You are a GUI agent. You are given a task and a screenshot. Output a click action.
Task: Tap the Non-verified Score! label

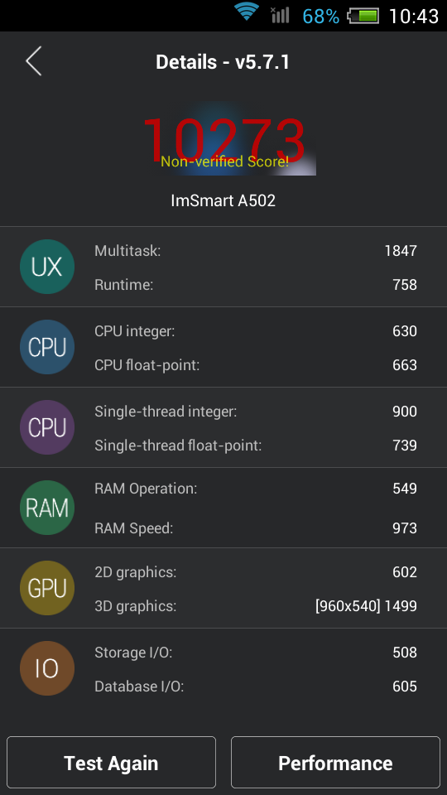point(224,161)
